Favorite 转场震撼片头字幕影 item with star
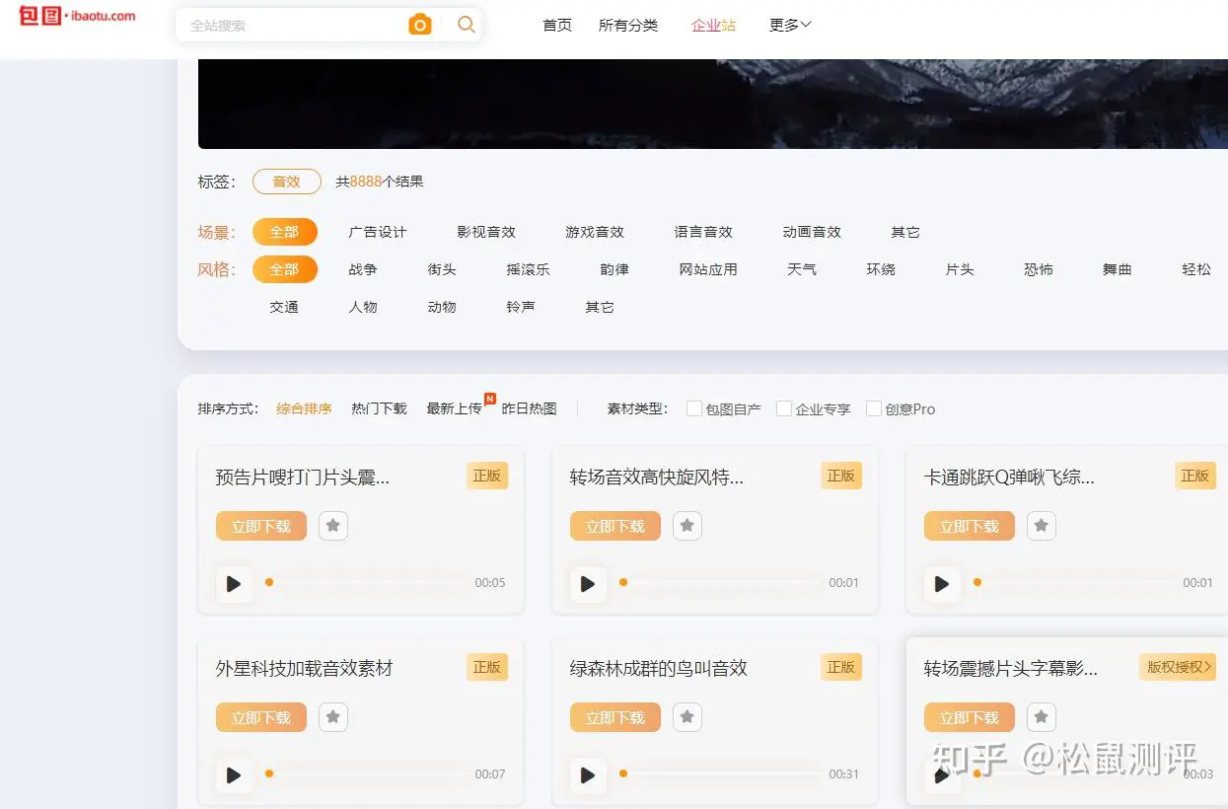This screenshot has height=809, width=1228. click(x=1042, y=717)
